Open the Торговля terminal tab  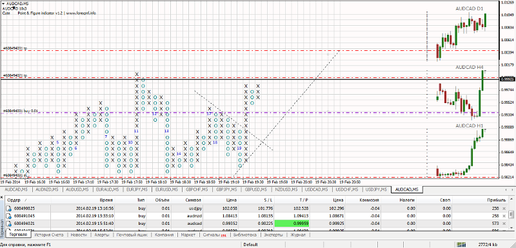tap(18, 235)
